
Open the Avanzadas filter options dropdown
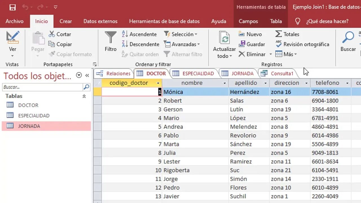coord(182,44)
